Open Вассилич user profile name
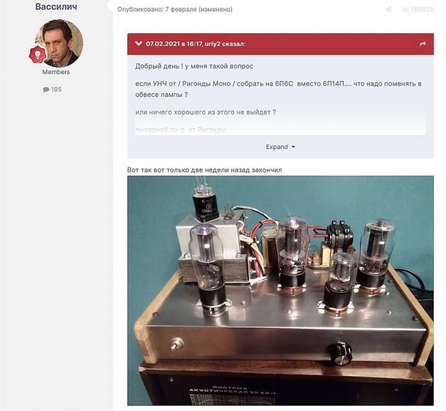The image size is (446, 411). tap(56, 7)
